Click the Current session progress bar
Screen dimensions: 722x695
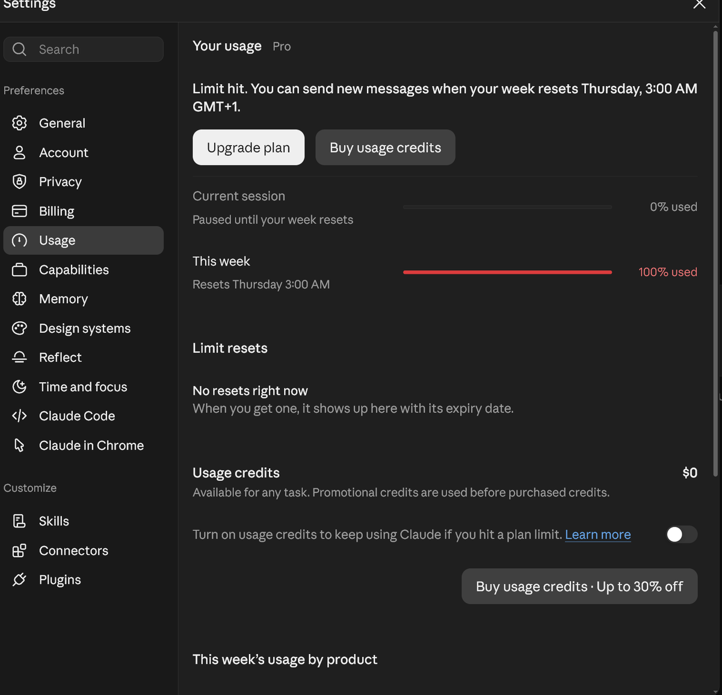507,207
